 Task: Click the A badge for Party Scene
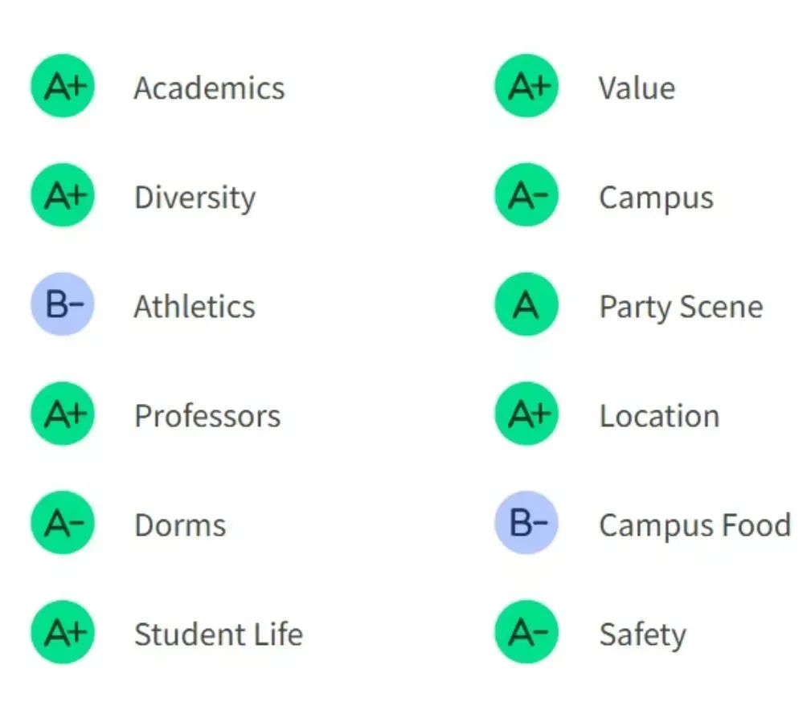526,304
